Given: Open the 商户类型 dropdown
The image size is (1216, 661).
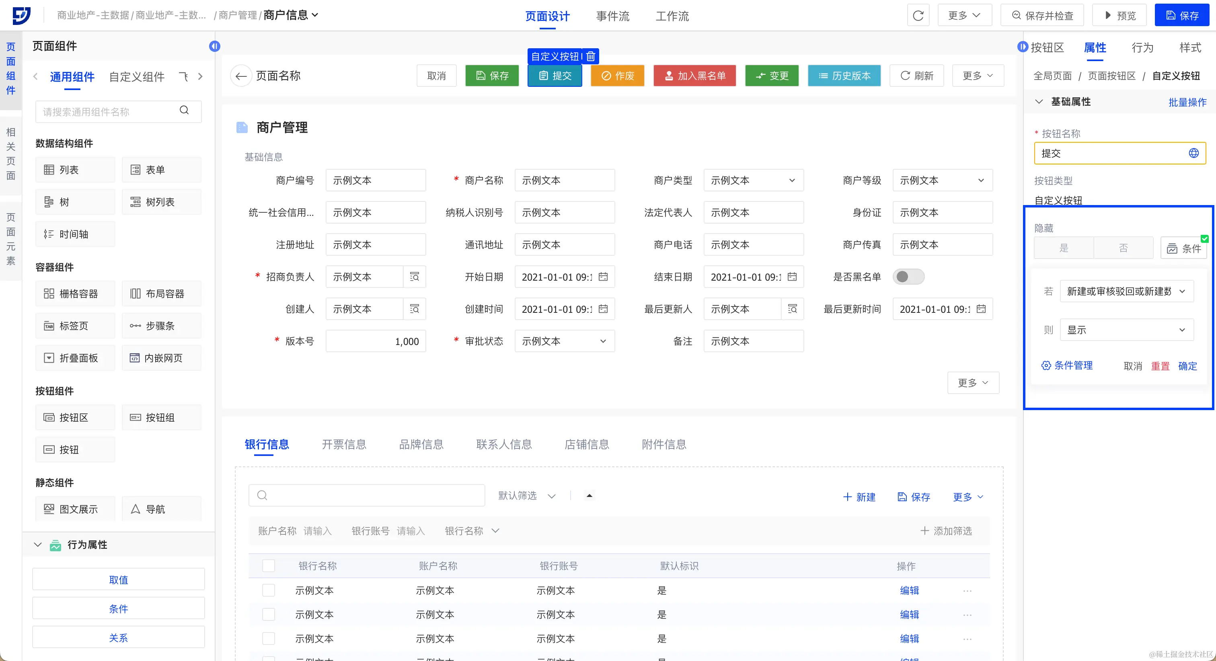Looking at the screenshot, I should click(x=754, y=181).
